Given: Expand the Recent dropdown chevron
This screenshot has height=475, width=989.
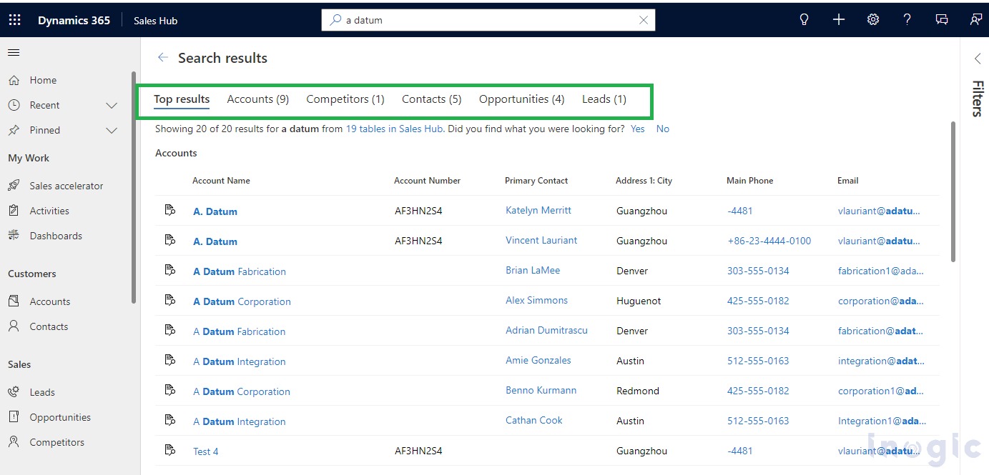Looking at the screenshot, I should 112,106.
